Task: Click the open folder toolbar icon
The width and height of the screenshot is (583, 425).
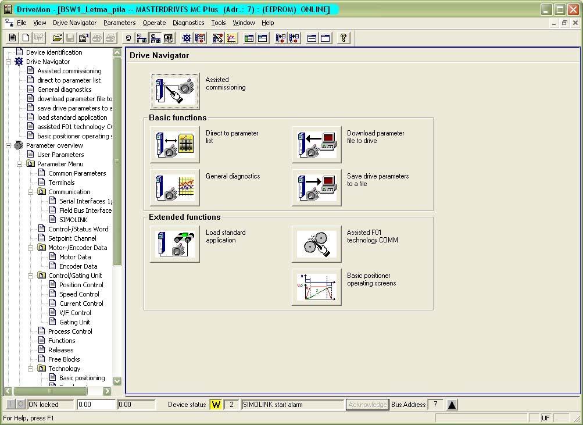Action: [x=57, y=38]
